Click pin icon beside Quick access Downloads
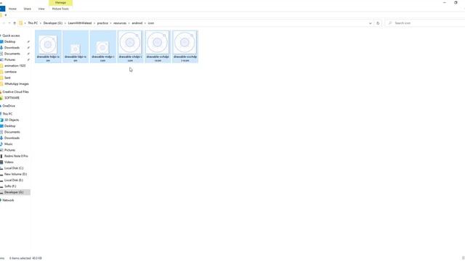Screen dimensions: 465x261 28,48
